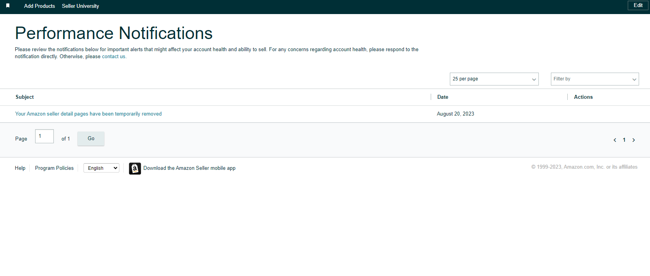The image size is (650, 276).
Task: Open the Help footer link
Action: (20, 168)
